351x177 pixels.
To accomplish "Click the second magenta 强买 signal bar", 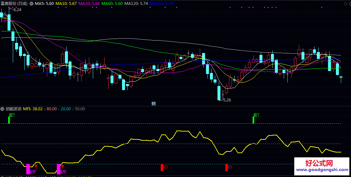I will 58,169.
